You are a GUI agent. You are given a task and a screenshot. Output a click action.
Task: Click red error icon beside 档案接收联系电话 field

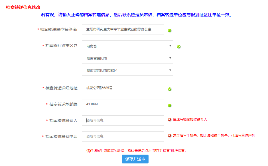point(170,136)
